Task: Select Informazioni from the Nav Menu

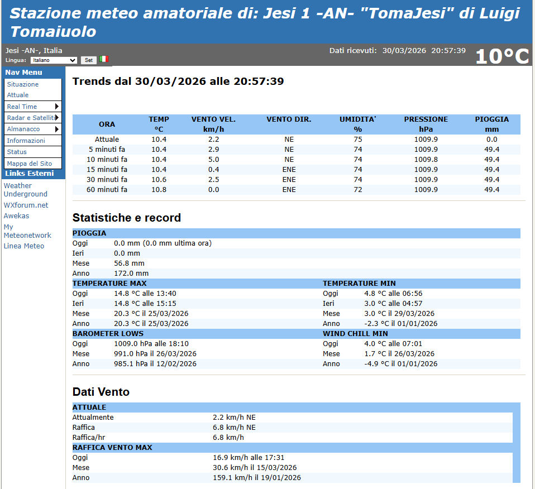Action: coord(26,141)
